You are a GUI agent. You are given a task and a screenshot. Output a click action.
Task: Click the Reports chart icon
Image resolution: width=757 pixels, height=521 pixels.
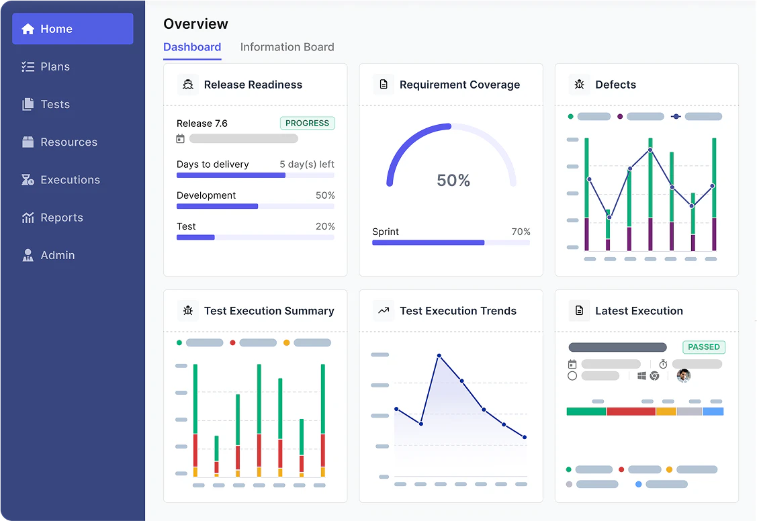point(28,218)
